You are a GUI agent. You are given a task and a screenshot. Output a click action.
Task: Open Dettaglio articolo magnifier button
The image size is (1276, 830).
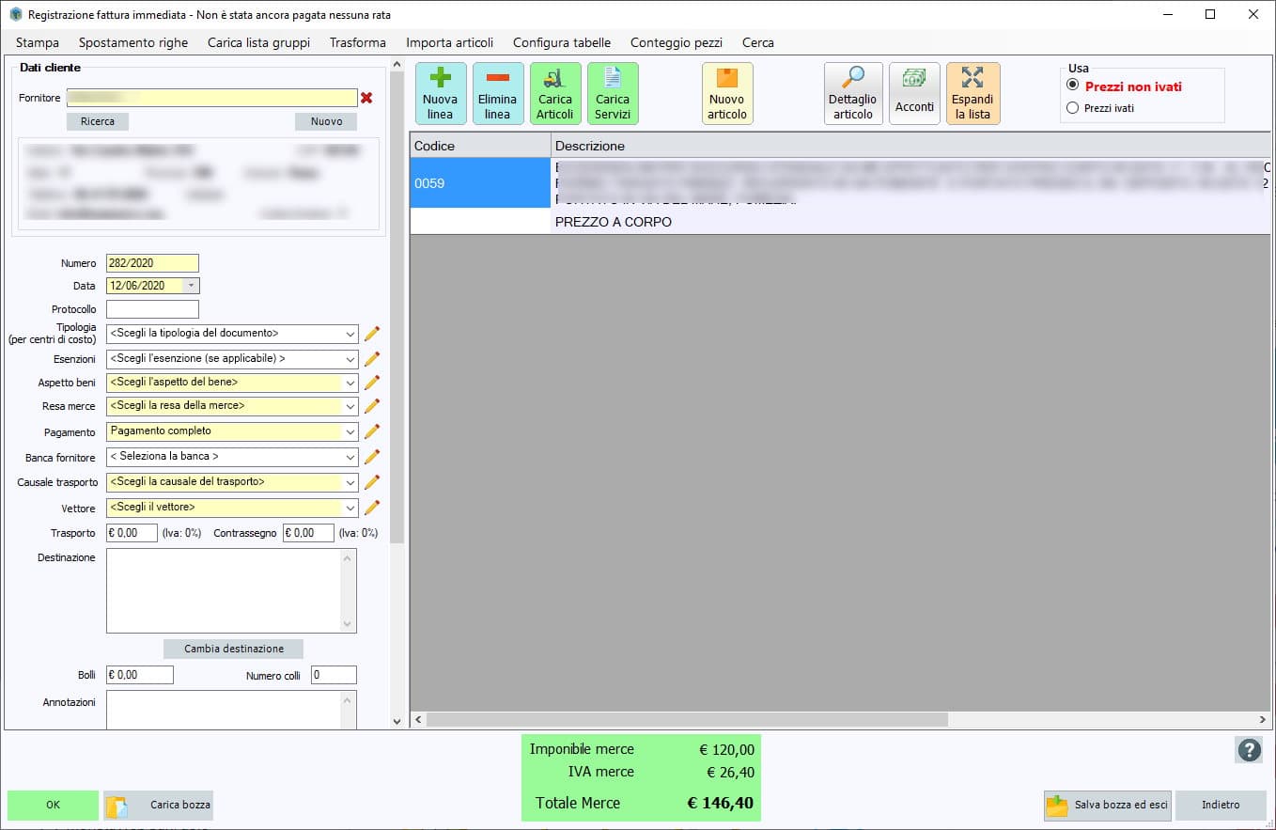(x=853, y=94)
